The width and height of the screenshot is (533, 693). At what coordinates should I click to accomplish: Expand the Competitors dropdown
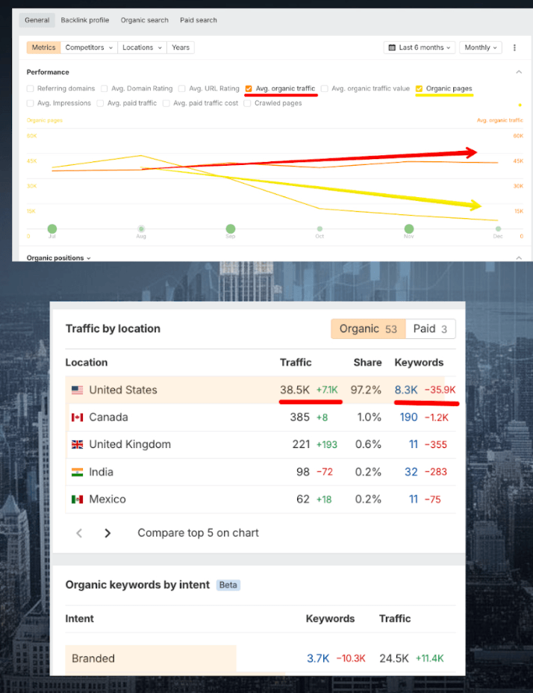pyautogui.click(x=89, y=48)
